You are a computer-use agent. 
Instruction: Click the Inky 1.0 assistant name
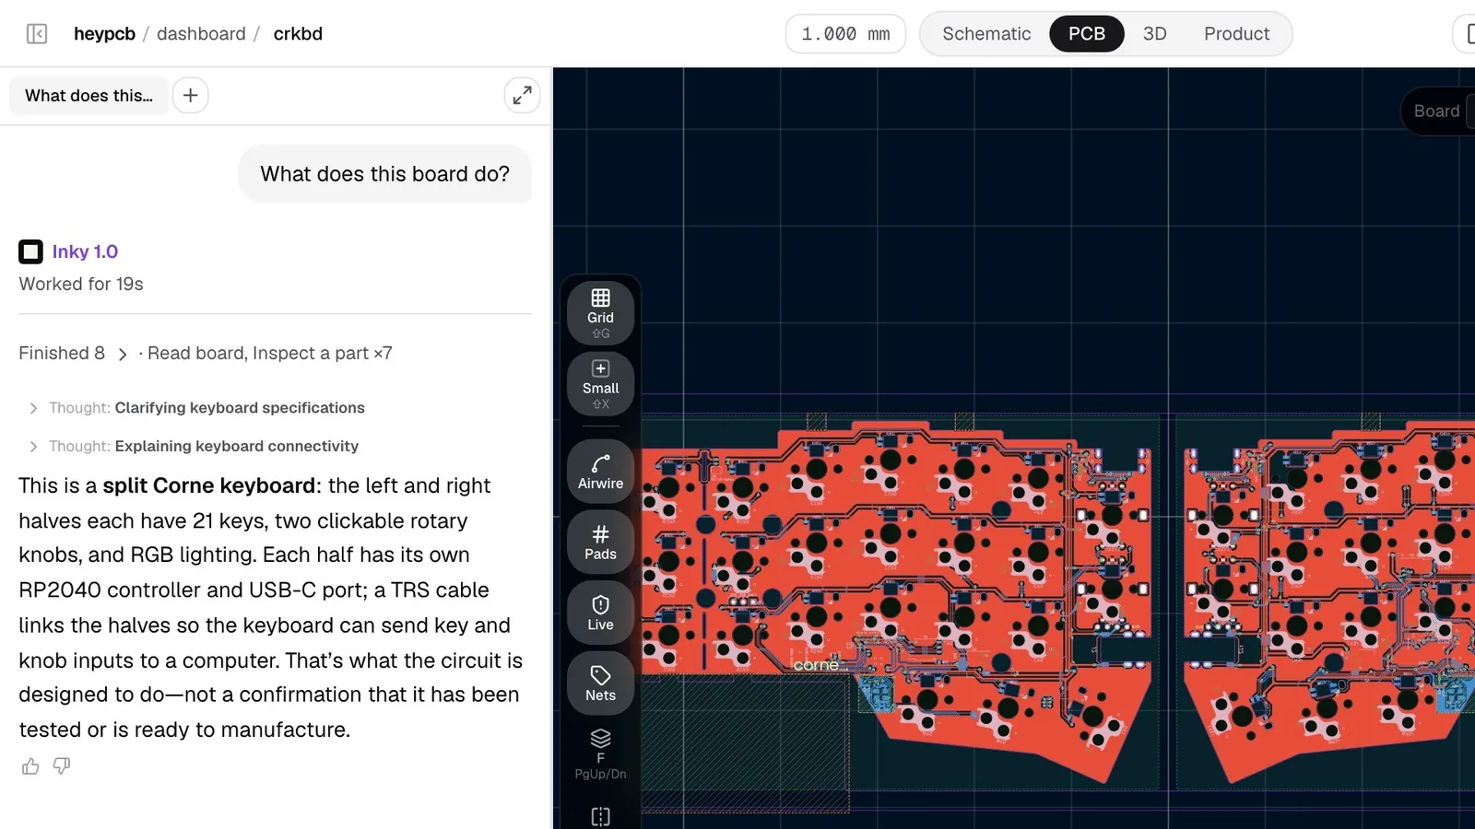85,251
